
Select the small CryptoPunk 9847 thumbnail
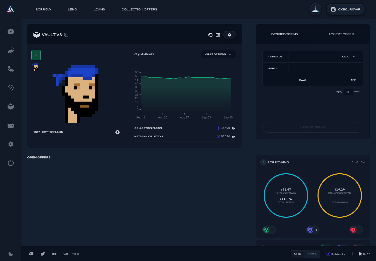tap(36, 67)
